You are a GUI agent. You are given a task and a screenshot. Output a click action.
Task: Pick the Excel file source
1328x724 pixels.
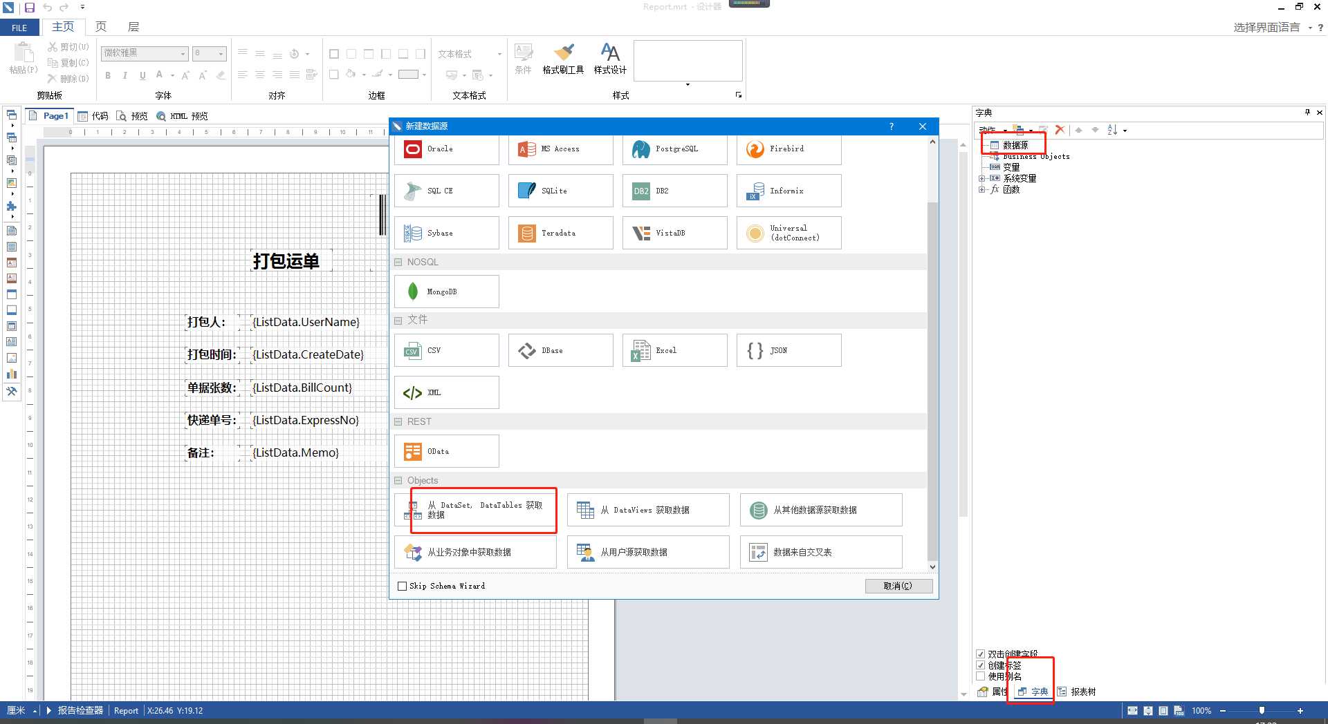point(674,350)
